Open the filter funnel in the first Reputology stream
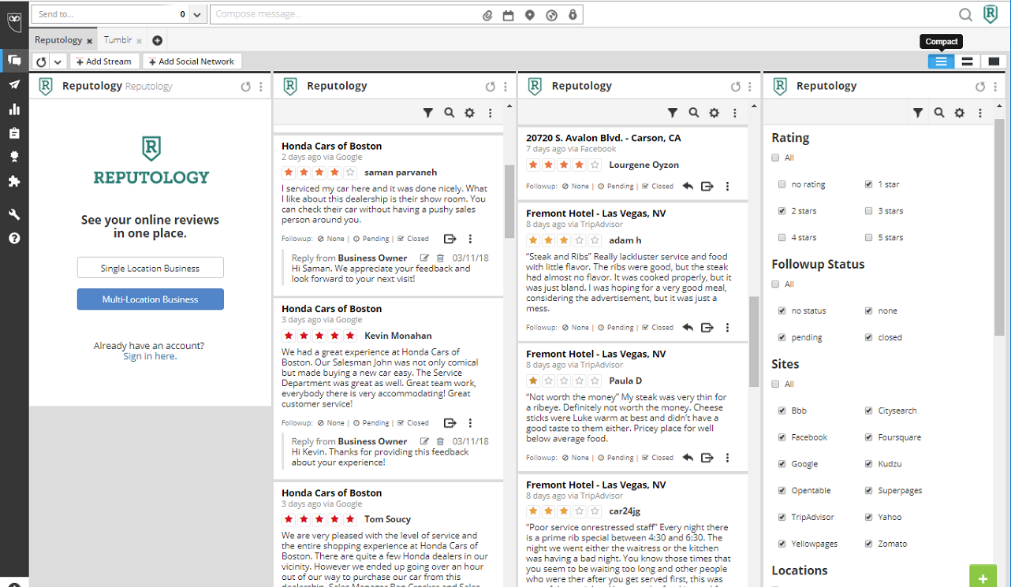Image resolution: width=1011 pixels, height=587 pixels. (428, 113)
